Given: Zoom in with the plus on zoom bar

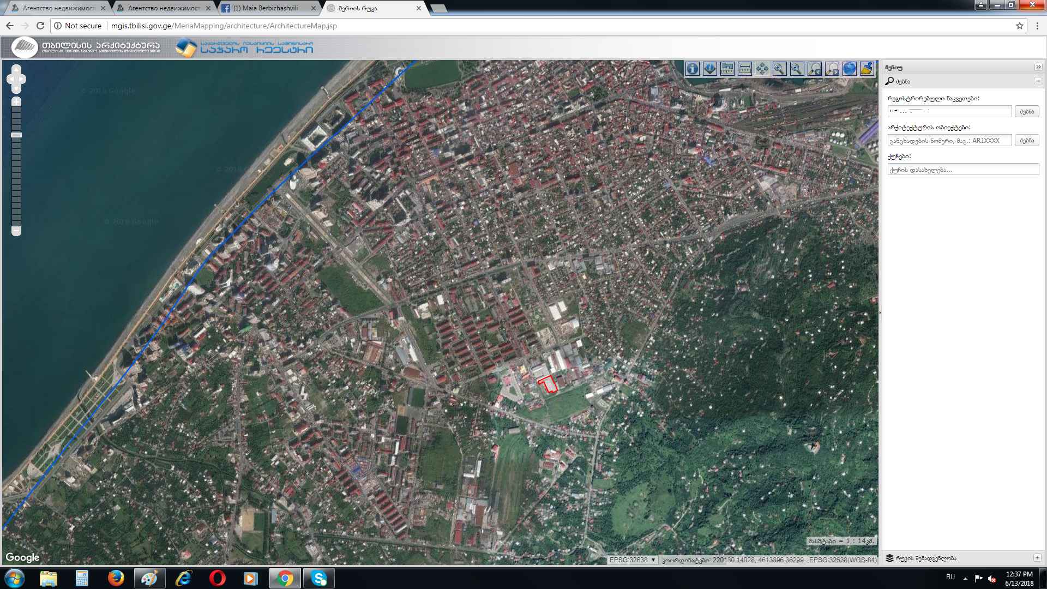Looking at the screenshot, I should [16, 102].
